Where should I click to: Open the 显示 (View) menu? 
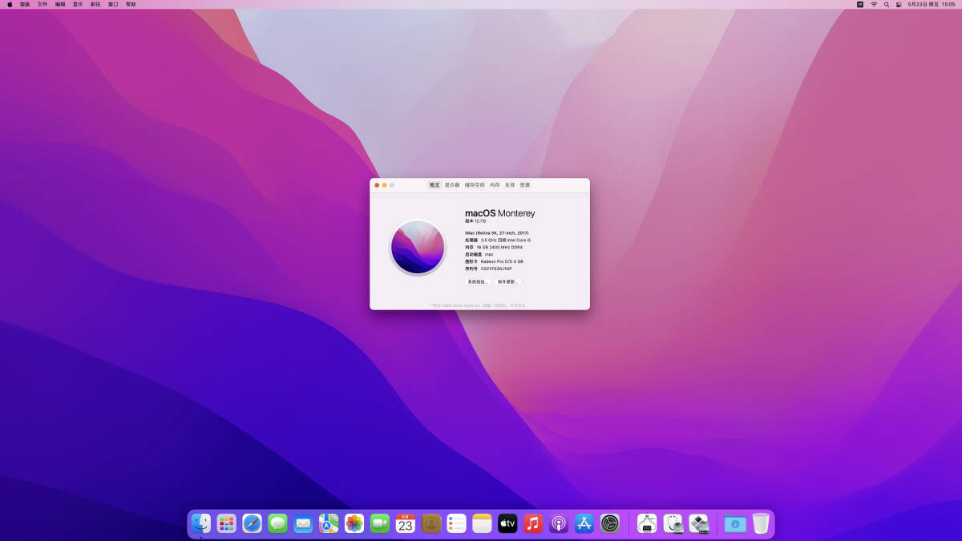click(x=78, y=4)
